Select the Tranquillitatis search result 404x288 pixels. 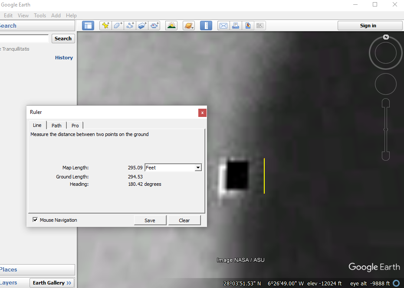point(15,49)
